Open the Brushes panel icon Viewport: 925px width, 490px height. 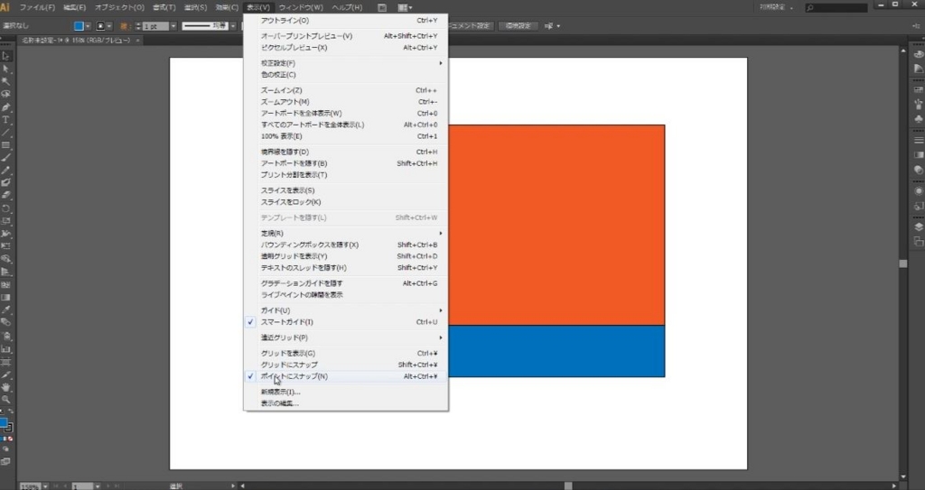[919, 105]
